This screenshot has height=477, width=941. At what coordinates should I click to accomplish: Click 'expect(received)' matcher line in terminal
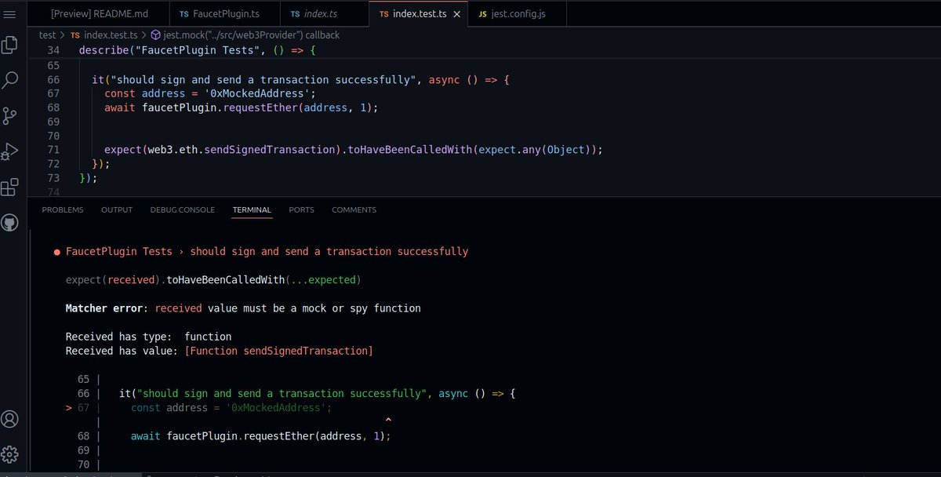pyautogui.click(x=213, y=279)
